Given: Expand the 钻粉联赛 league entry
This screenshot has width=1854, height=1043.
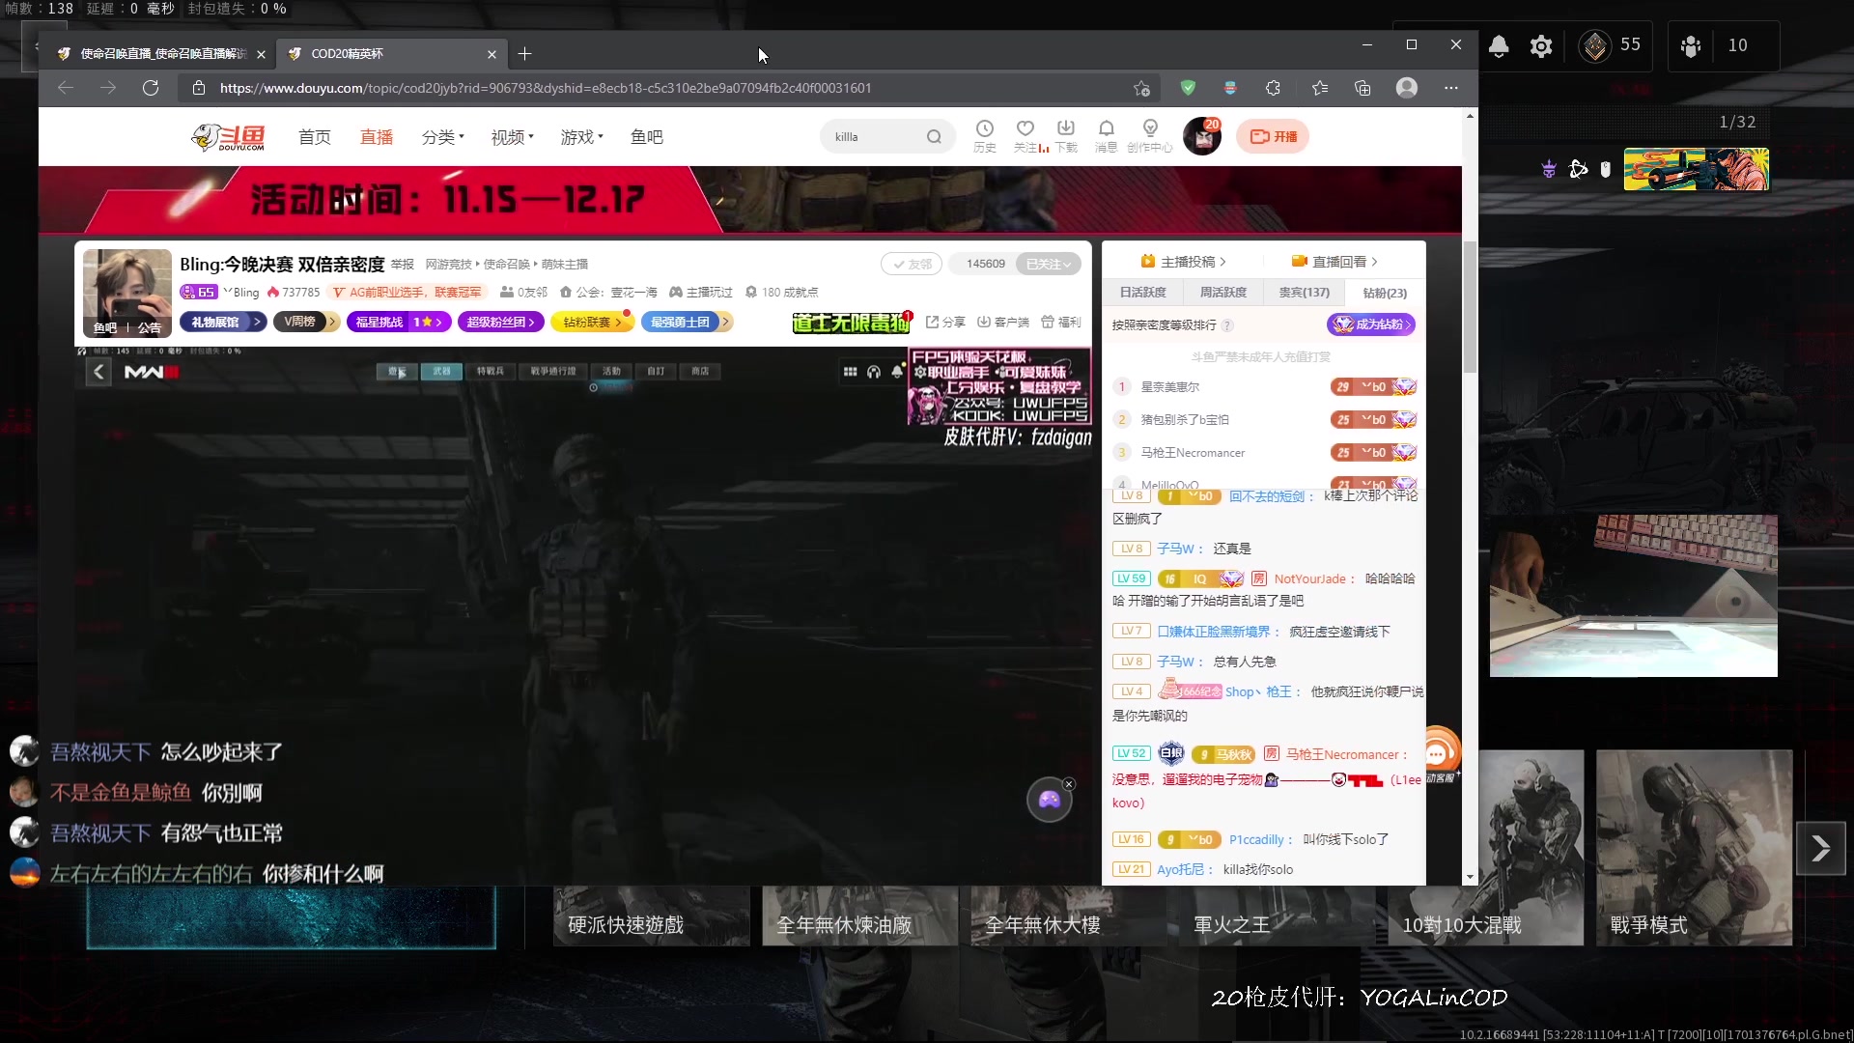Looking at the screenshot, I should (x=592, y=322).
